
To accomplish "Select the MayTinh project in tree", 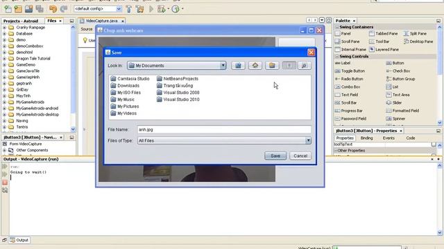I will (23, 95).
